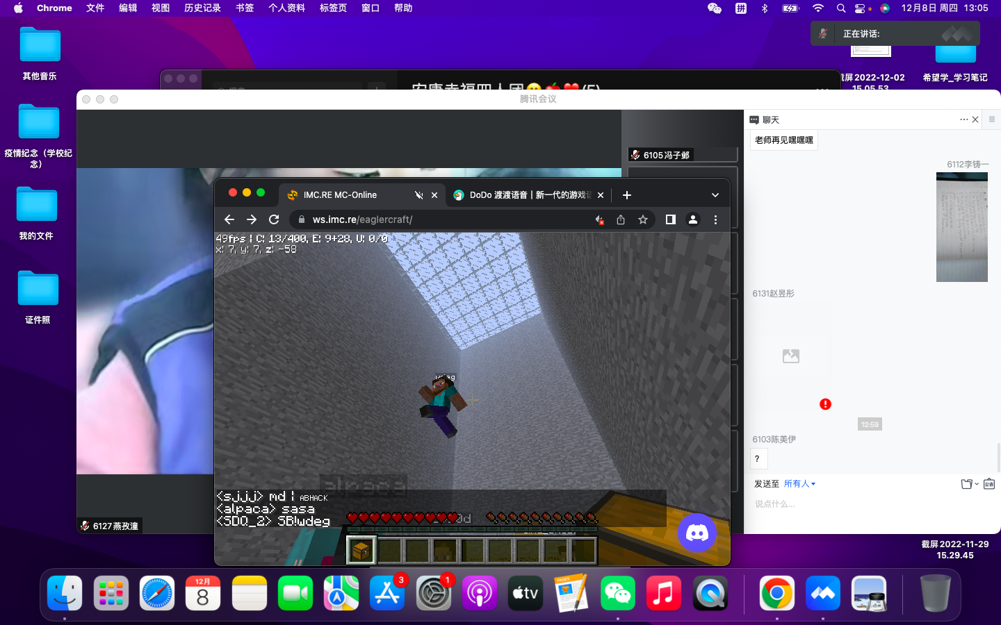Open the battery status menu
Screen dimensions: 1001x625
click(790, 8)
